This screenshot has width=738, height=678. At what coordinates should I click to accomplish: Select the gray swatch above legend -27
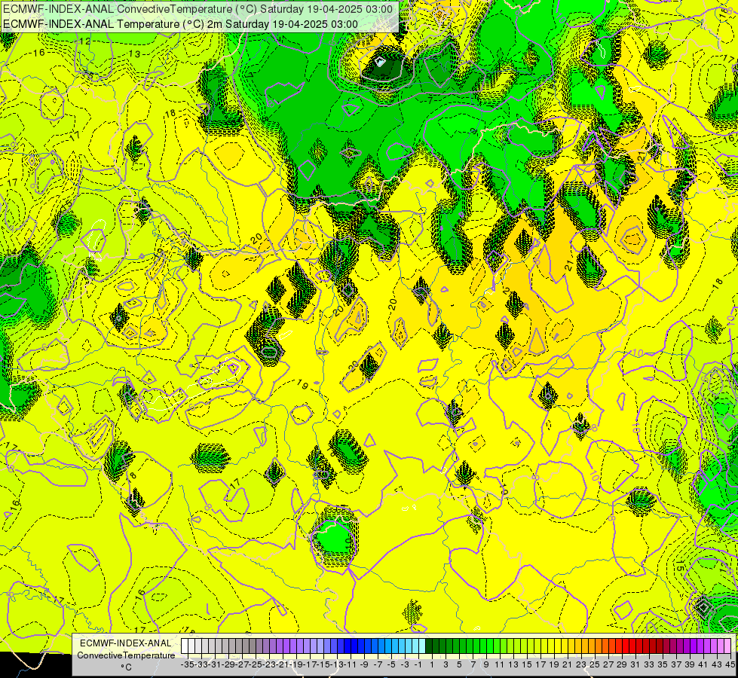click(246, 646)
